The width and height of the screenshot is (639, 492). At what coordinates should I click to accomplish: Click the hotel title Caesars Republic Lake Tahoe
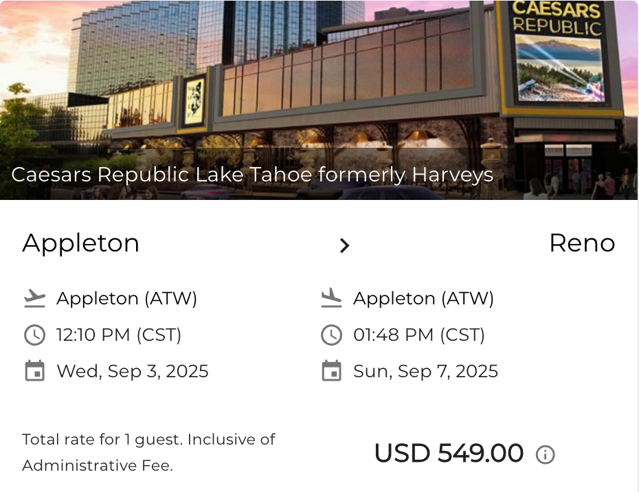tap(252, 175)
